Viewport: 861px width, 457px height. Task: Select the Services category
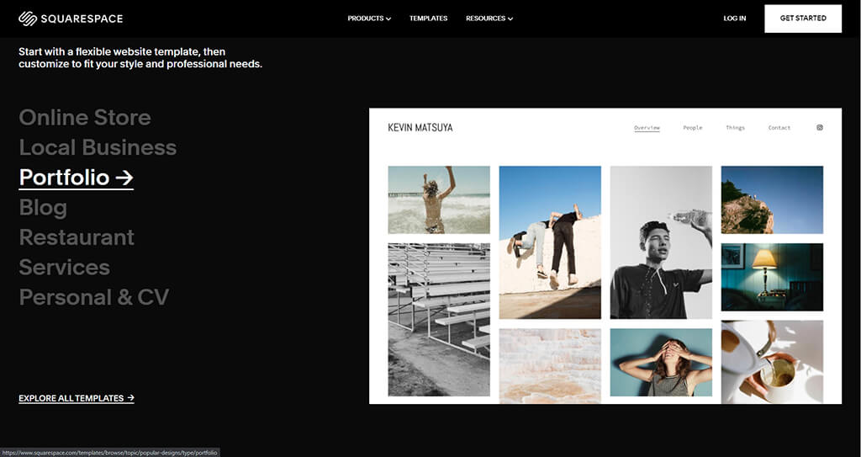[x=64, y=267]
